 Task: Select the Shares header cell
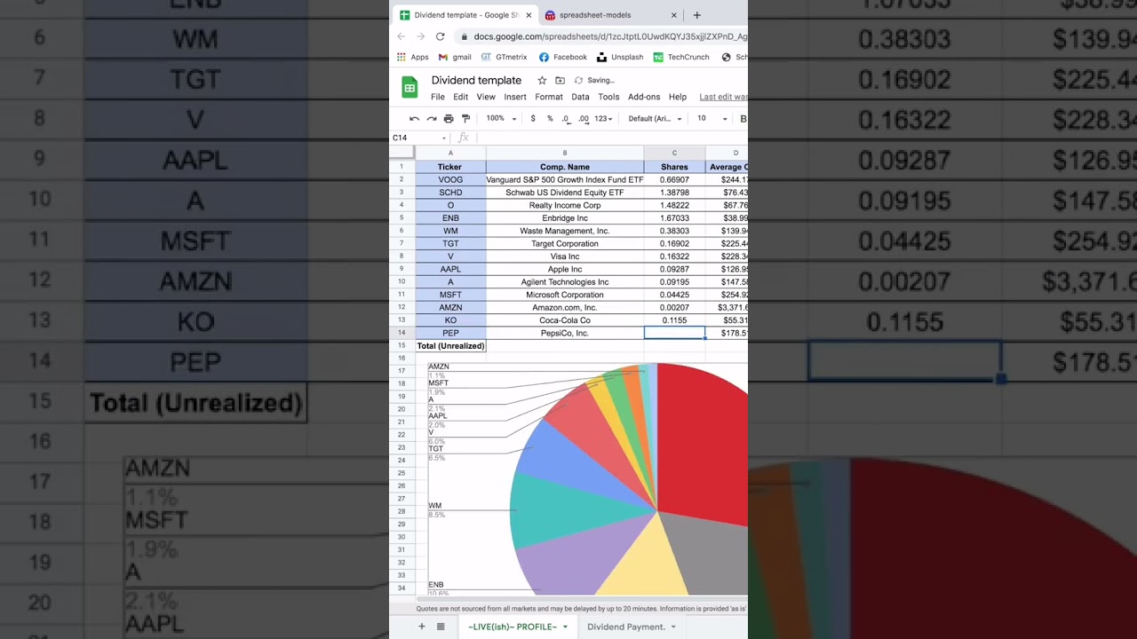pos(674,167)
